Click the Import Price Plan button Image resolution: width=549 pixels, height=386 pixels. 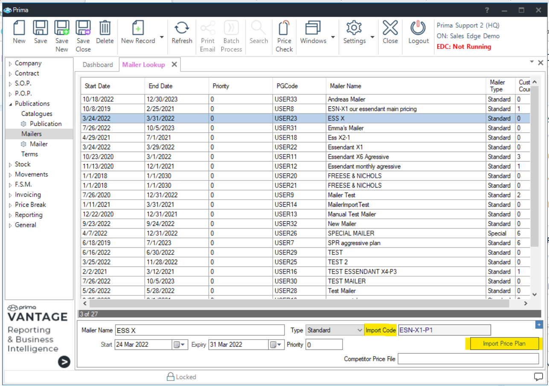[x=504, y=344]
